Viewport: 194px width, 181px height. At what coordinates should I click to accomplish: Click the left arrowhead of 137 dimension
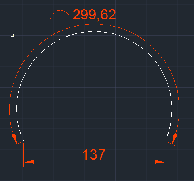click(x=29, y=162)
